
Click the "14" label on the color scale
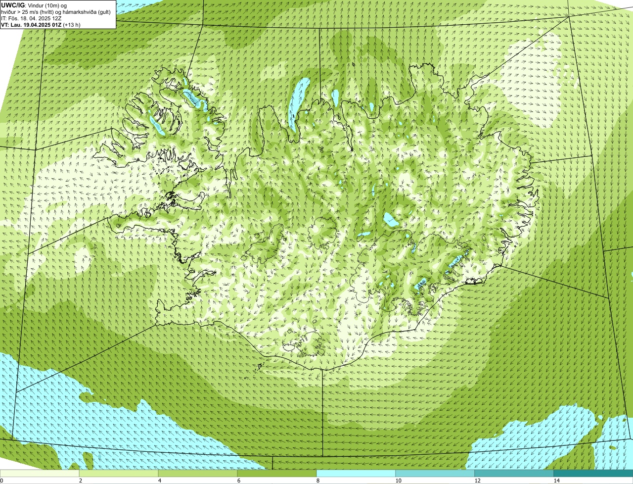tap(556, 481)
